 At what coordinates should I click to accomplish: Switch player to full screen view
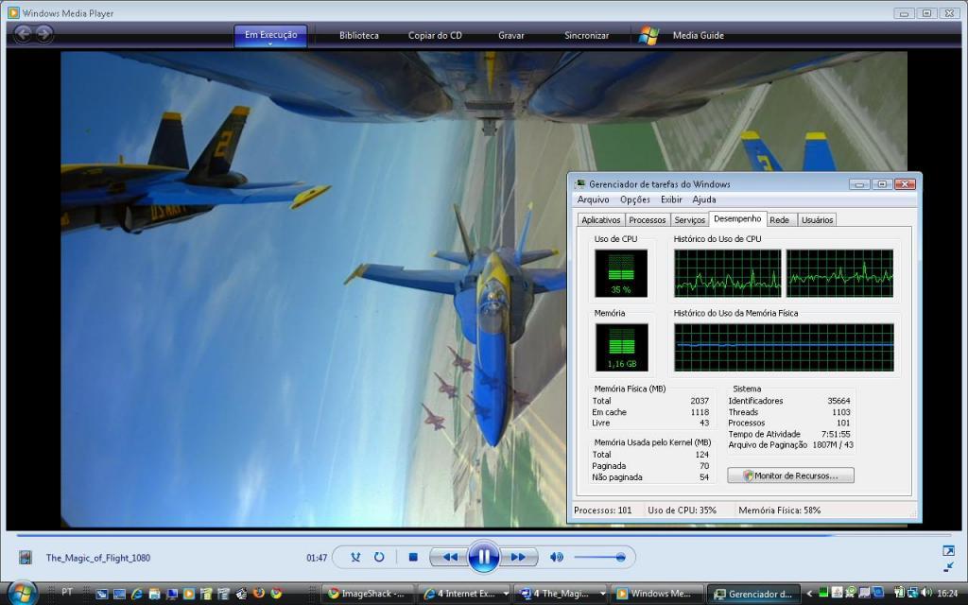point(948,550)
